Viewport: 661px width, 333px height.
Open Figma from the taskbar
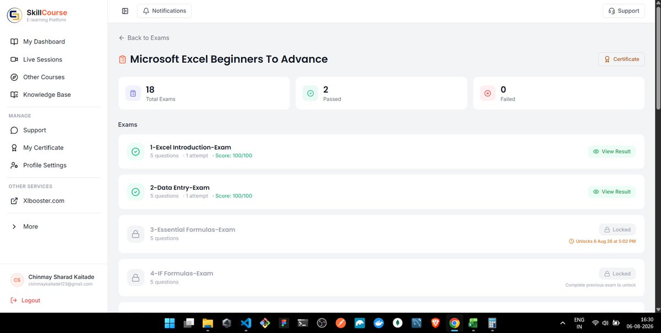coord(284,323)
